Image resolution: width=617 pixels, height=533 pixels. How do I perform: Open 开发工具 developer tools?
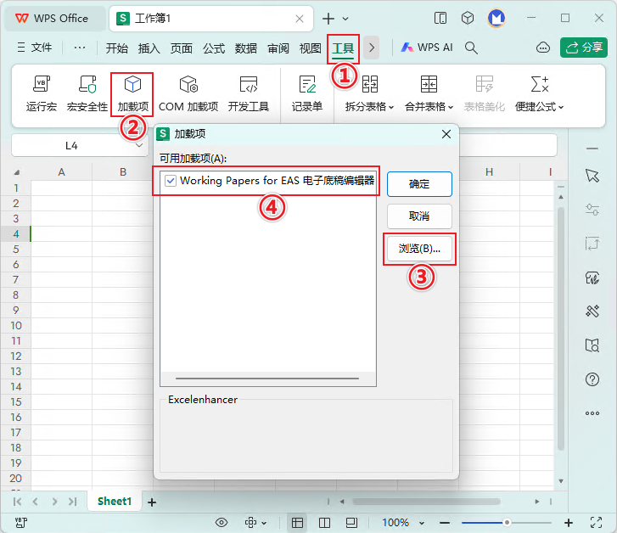click(248, 93)
